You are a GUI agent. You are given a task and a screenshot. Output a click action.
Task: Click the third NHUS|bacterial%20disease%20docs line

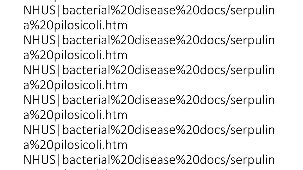coord(149,70)
